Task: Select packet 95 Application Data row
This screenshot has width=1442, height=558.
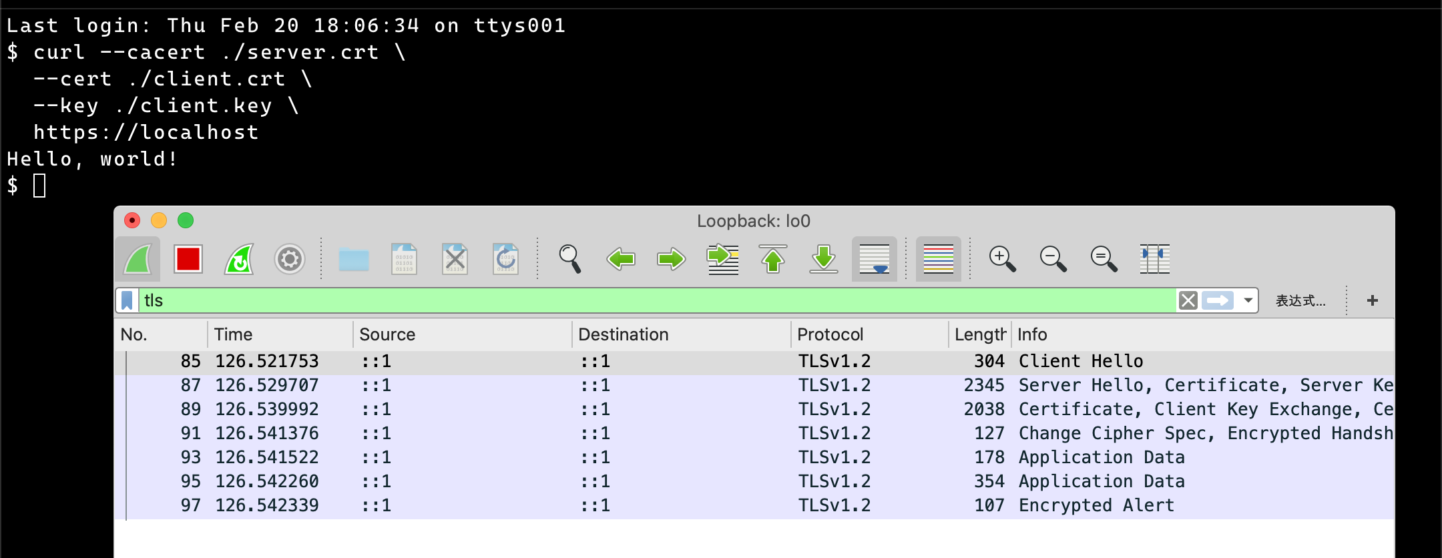Action: click(x=754, y=481)
